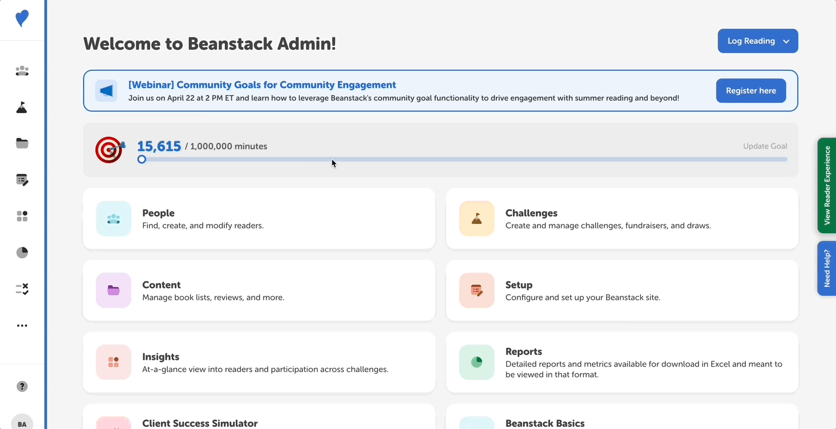Screen dimensions: 836x429
Task: Click the megaphone icon in the webinar banner
Action: point(106,91)
